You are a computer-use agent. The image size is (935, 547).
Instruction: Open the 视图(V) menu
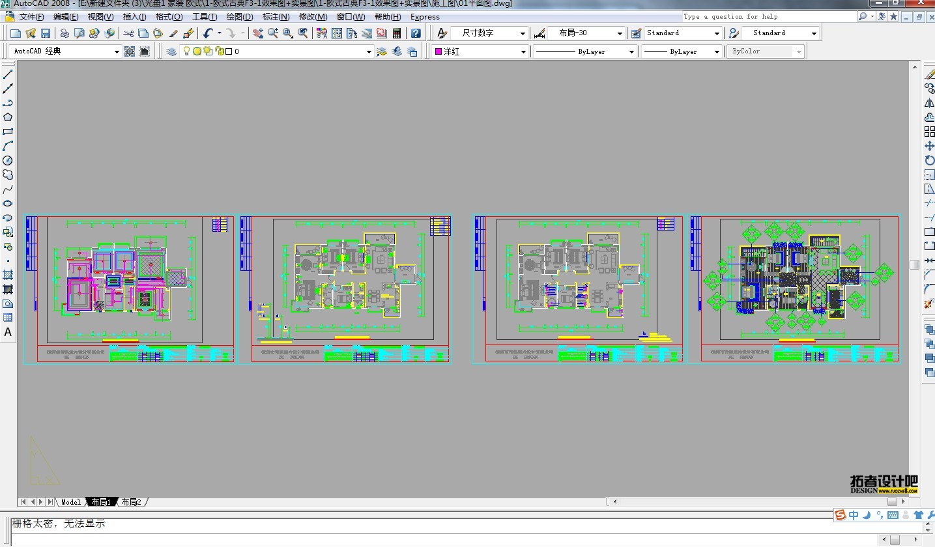100,17
